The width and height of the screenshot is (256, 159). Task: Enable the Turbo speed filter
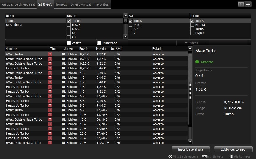[x=192, y=29]
